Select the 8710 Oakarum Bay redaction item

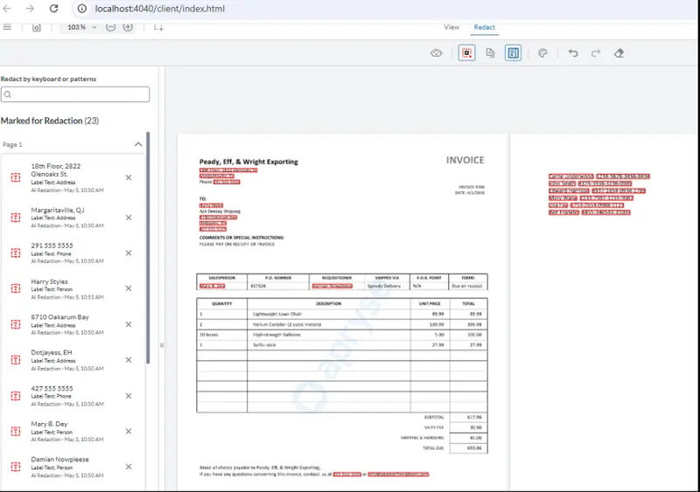(73, 324)
